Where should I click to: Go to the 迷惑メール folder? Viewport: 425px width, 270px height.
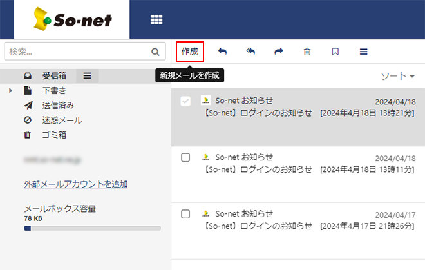62,120
